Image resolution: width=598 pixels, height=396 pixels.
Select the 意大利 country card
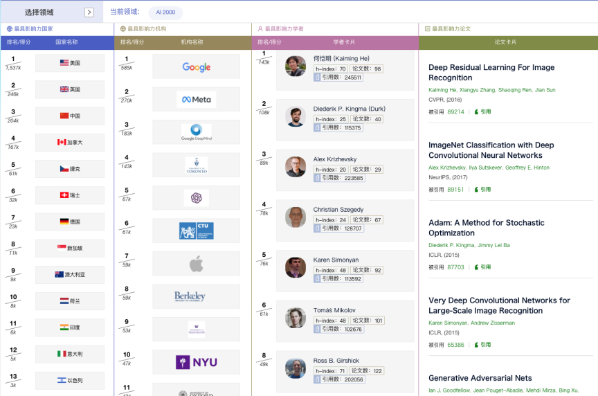(70, 354)
